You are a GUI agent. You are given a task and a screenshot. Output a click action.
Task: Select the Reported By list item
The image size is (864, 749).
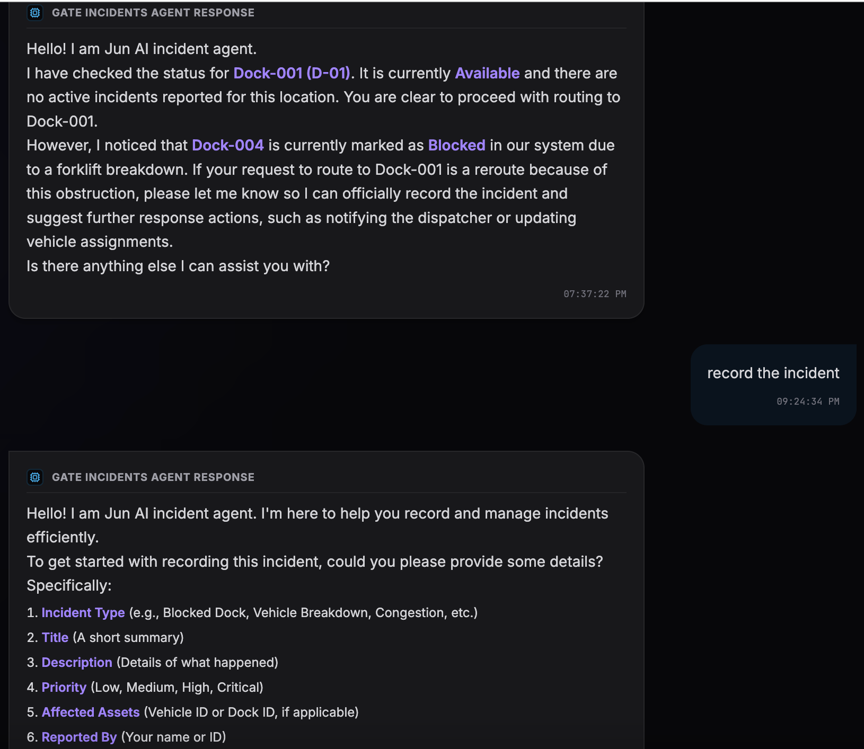pyautogui.click(x=127, y=737)
